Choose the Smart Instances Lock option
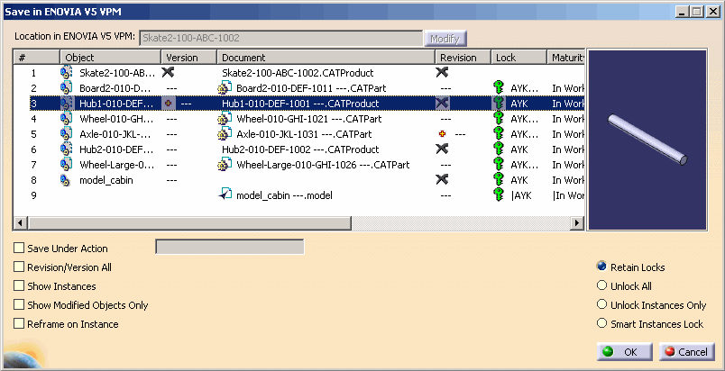The image size is (725, 371). pyautogui.click(x=601, y=323)
